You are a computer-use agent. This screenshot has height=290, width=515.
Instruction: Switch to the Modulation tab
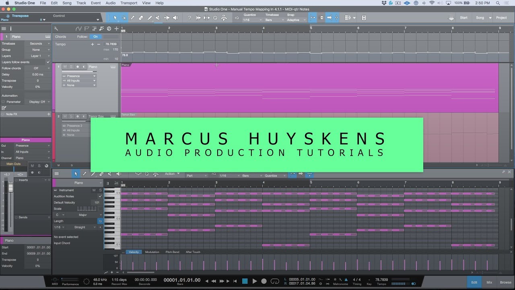(x=152, y=252)
